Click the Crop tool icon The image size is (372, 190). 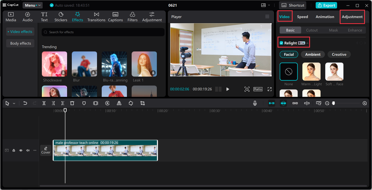pos(142,103)
